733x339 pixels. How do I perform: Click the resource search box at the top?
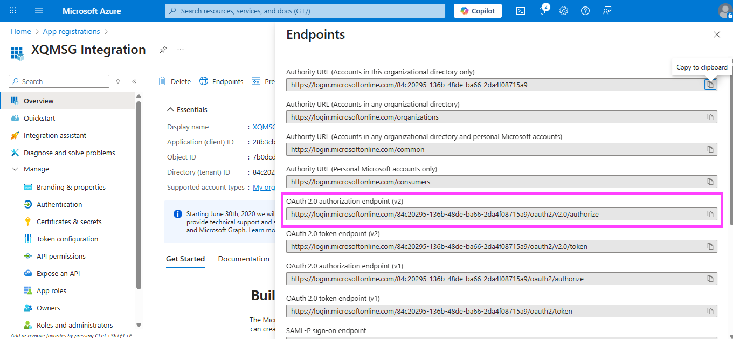point(305,11)
